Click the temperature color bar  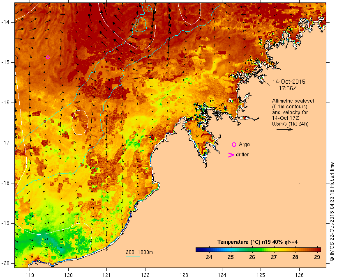pos(258,249)
